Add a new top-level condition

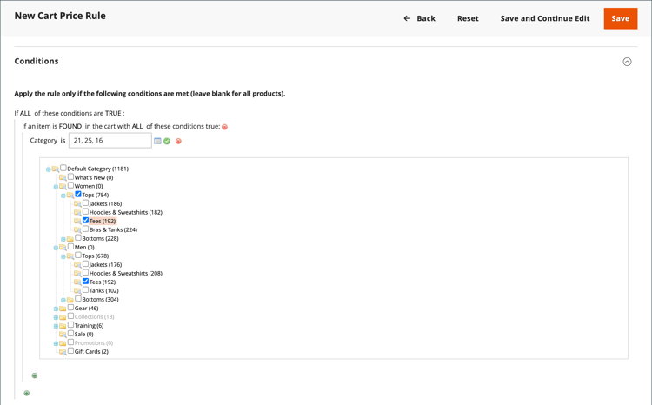pyautogui.click(x=27, y=393)
